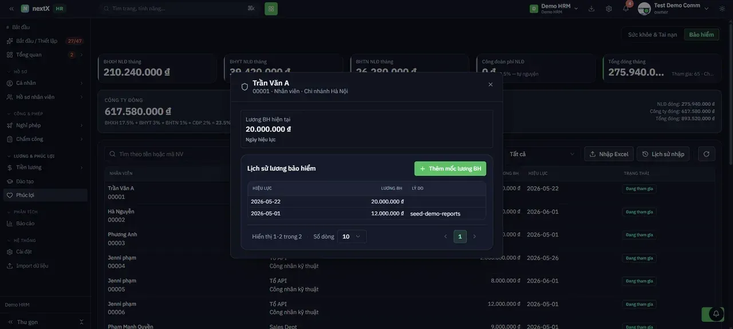Switch to Sức khỏe & Tai nạn tab
The width and height of the screenshot is (733, 329).
[652, 35]
